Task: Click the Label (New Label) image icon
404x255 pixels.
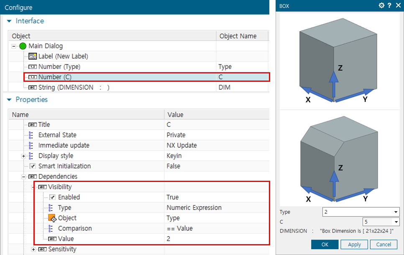Action: [x=33, y=56]
